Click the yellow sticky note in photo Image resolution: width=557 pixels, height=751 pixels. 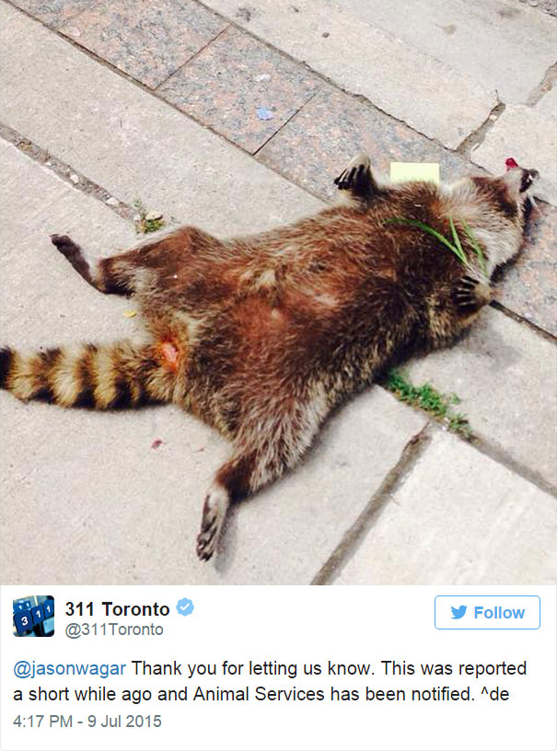pos(414,172)
